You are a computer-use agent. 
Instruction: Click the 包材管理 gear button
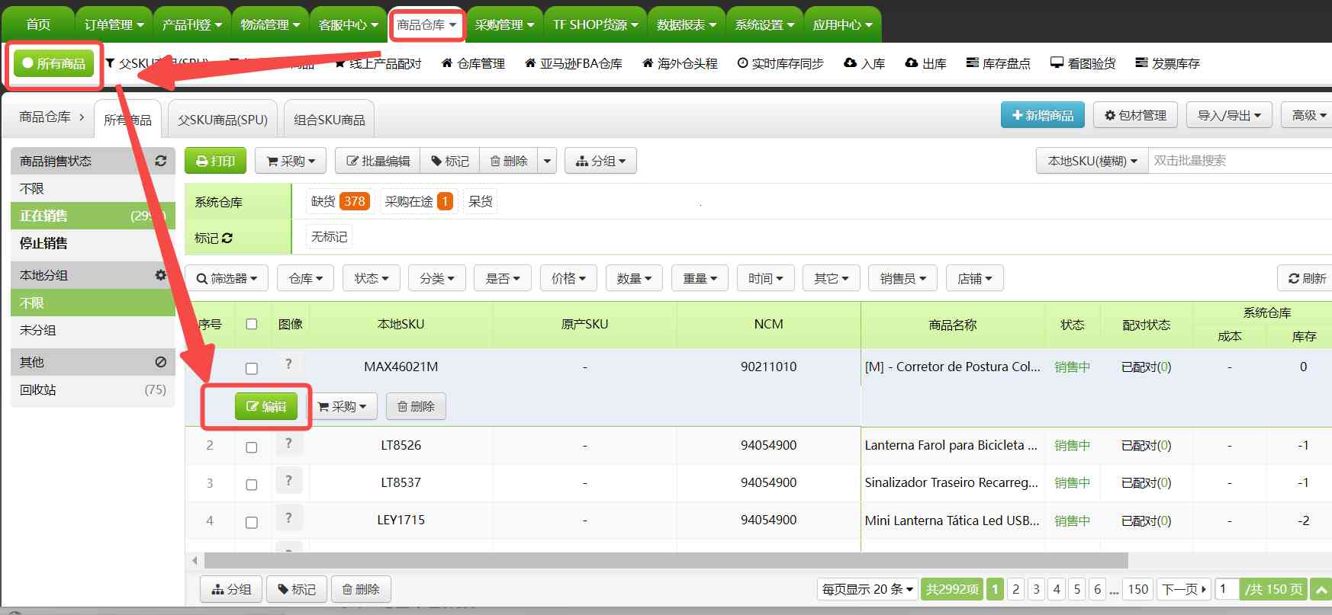coord(1135,115)
